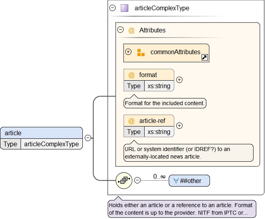Viewport: 265px width, 219px height.
Task: Click the article documentation note at bottom
Action: pyautogui.click(x=182, y=209)
